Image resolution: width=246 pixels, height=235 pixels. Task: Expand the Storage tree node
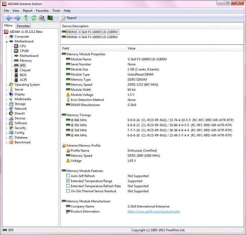tap(6, 104)
